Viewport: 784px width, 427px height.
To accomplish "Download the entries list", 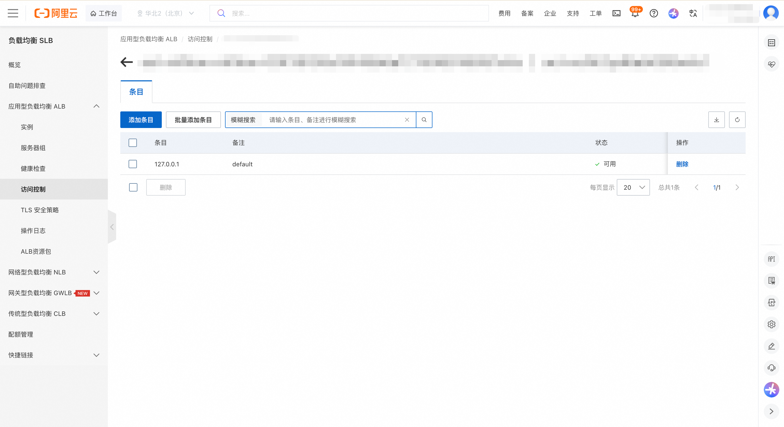I will 716,120.
